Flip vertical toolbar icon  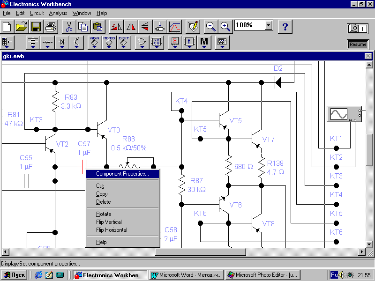[145, 27]
